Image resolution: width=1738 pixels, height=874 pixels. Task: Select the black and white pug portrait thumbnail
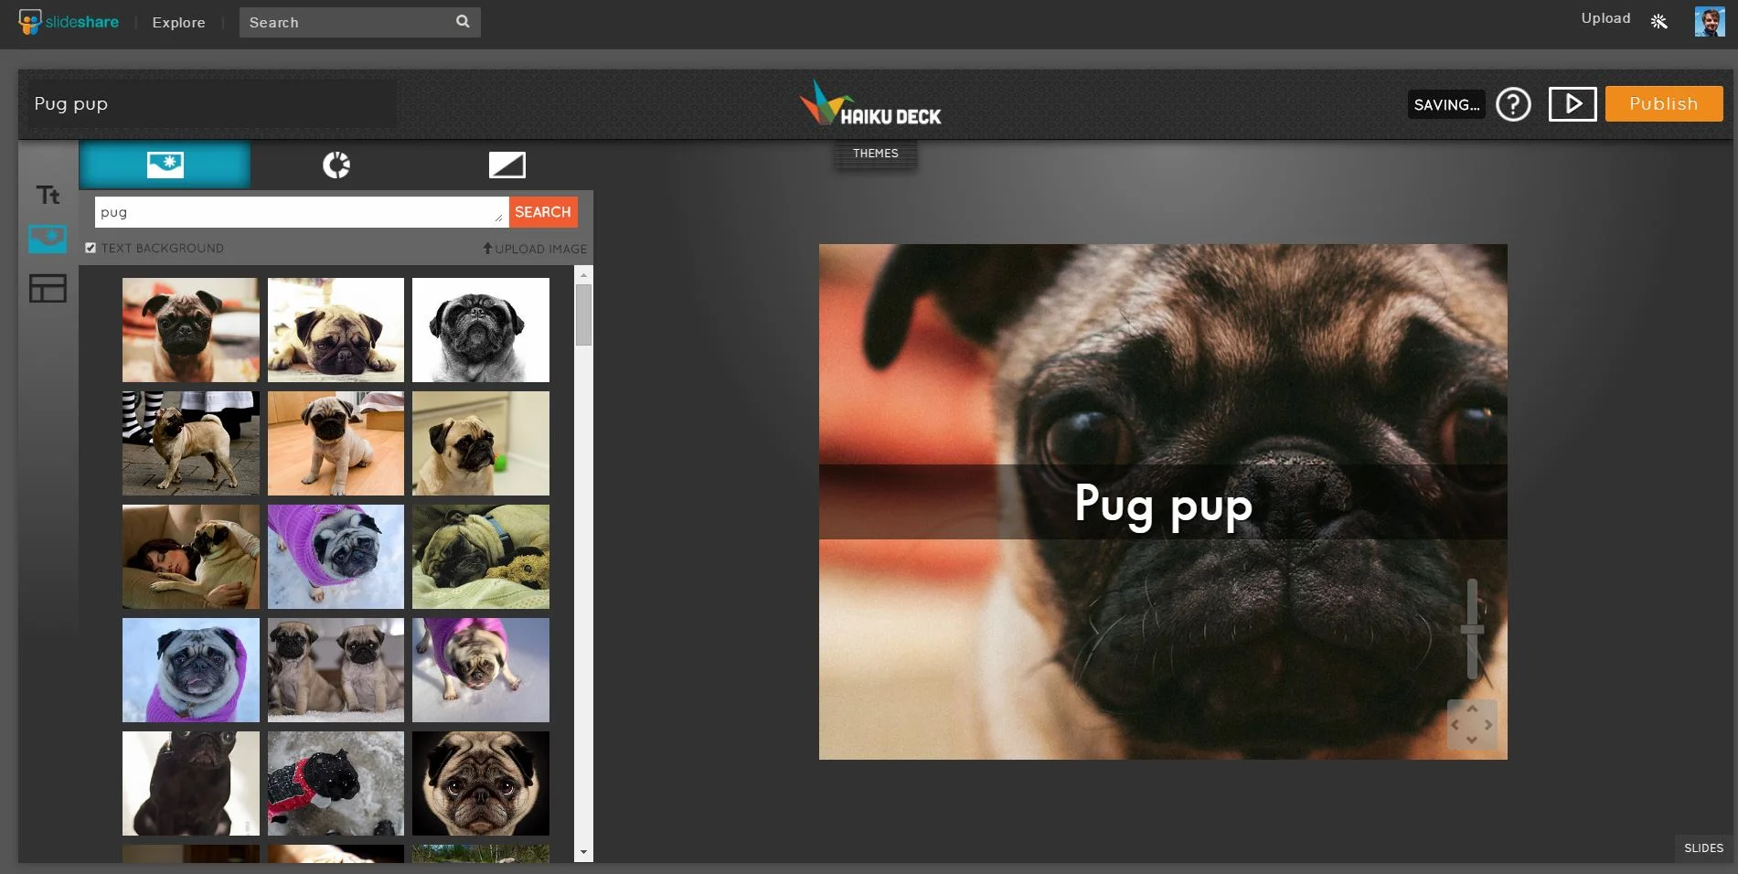point(481,330)
